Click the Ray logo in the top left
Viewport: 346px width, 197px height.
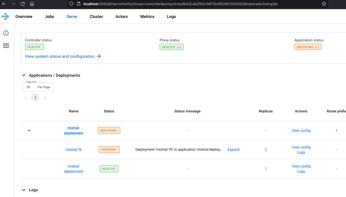(5, 16)
